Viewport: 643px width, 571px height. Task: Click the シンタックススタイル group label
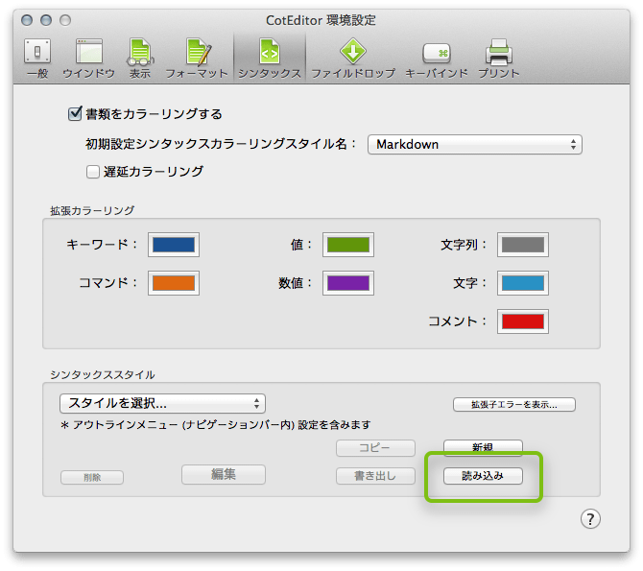click(x=103, y=374)
